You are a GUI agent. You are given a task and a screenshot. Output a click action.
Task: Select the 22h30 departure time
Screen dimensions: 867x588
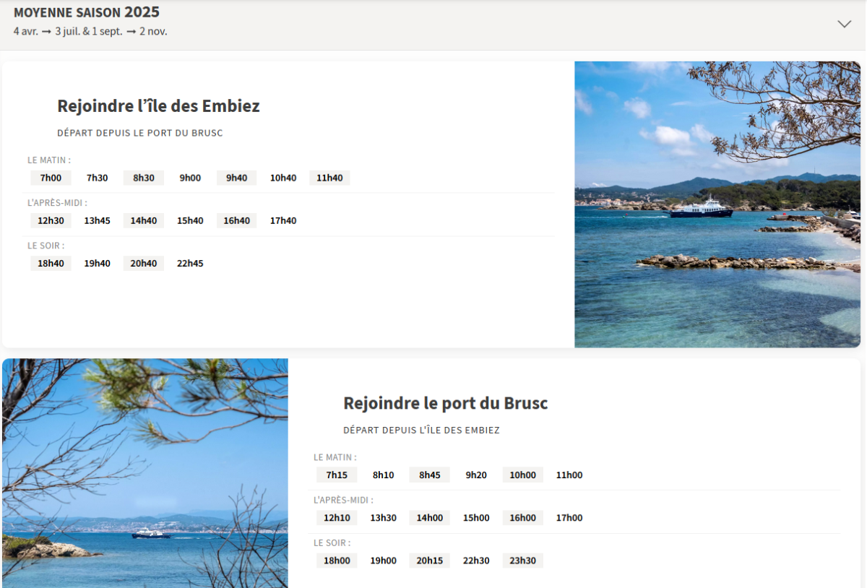coord(476,561)
